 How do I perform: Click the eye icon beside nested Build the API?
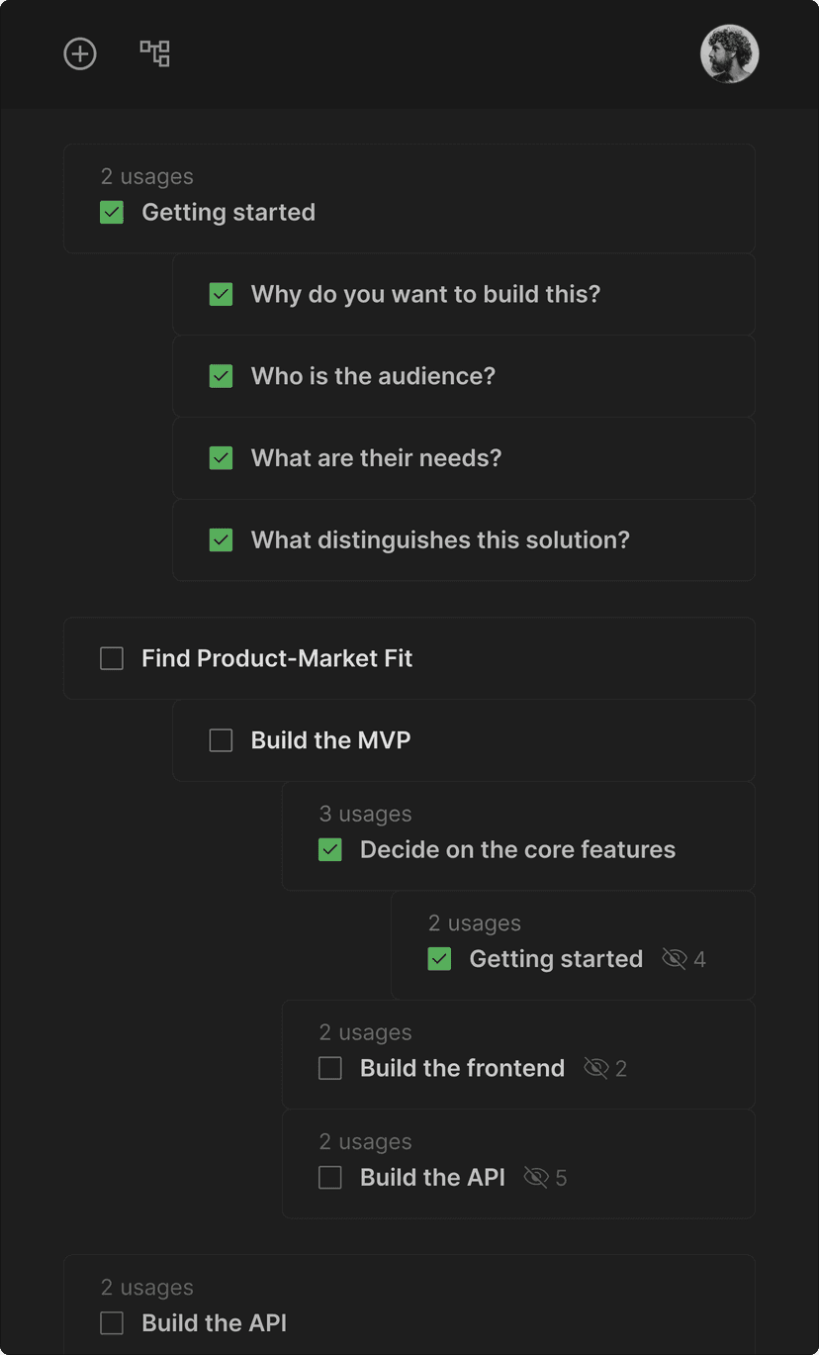[x=537, y=1178]
